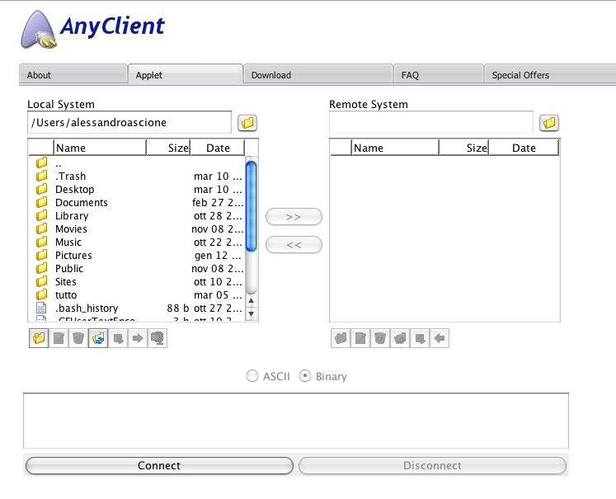The width and height of the screenshot is (616, 499).
Task: Click the remote Name column header
Action: (x=395, y=148)
